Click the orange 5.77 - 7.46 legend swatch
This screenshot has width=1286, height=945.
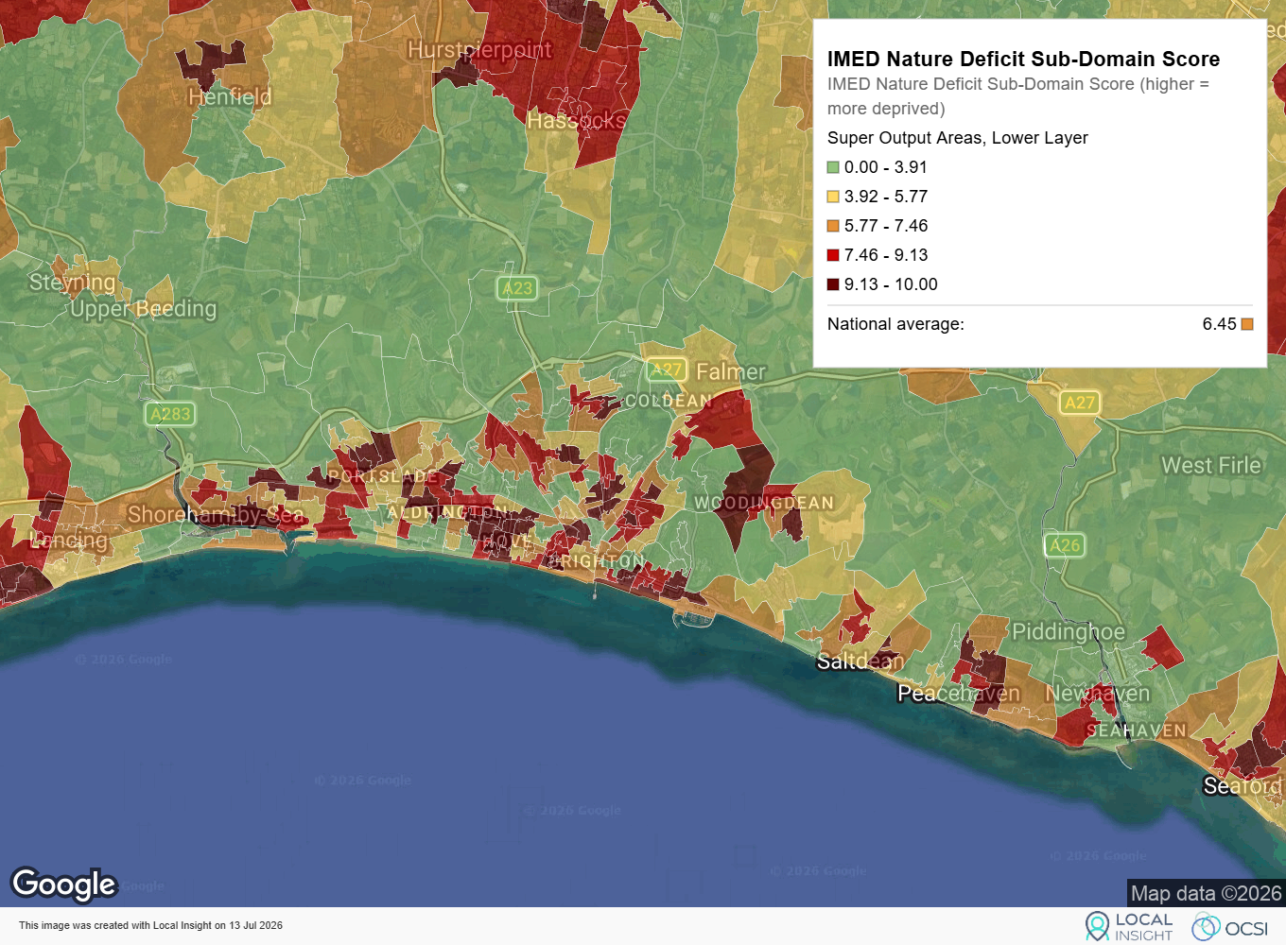[833, 226]
